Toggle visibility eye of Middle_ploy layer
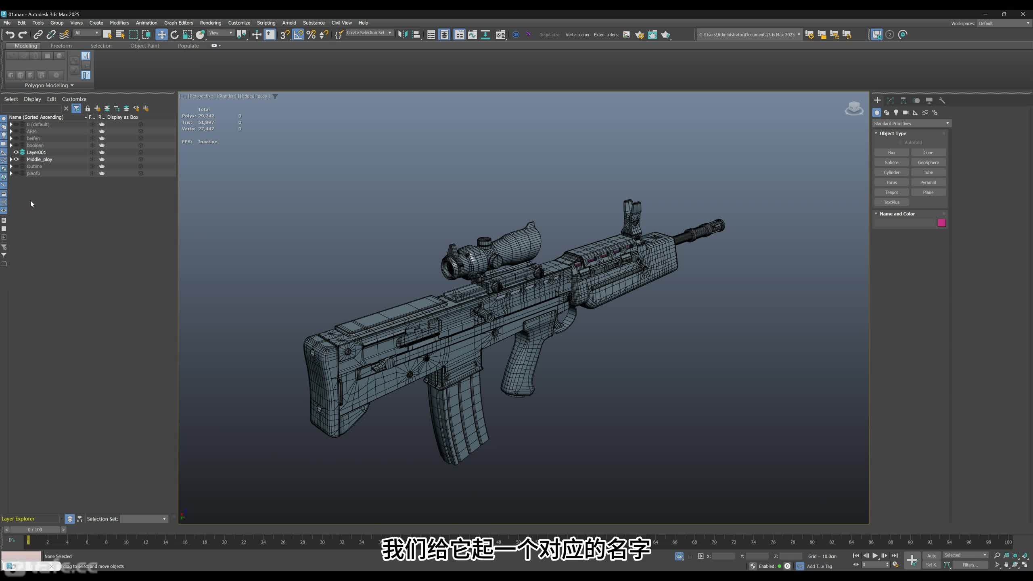 pyautogui.click(x=16, y=159)
